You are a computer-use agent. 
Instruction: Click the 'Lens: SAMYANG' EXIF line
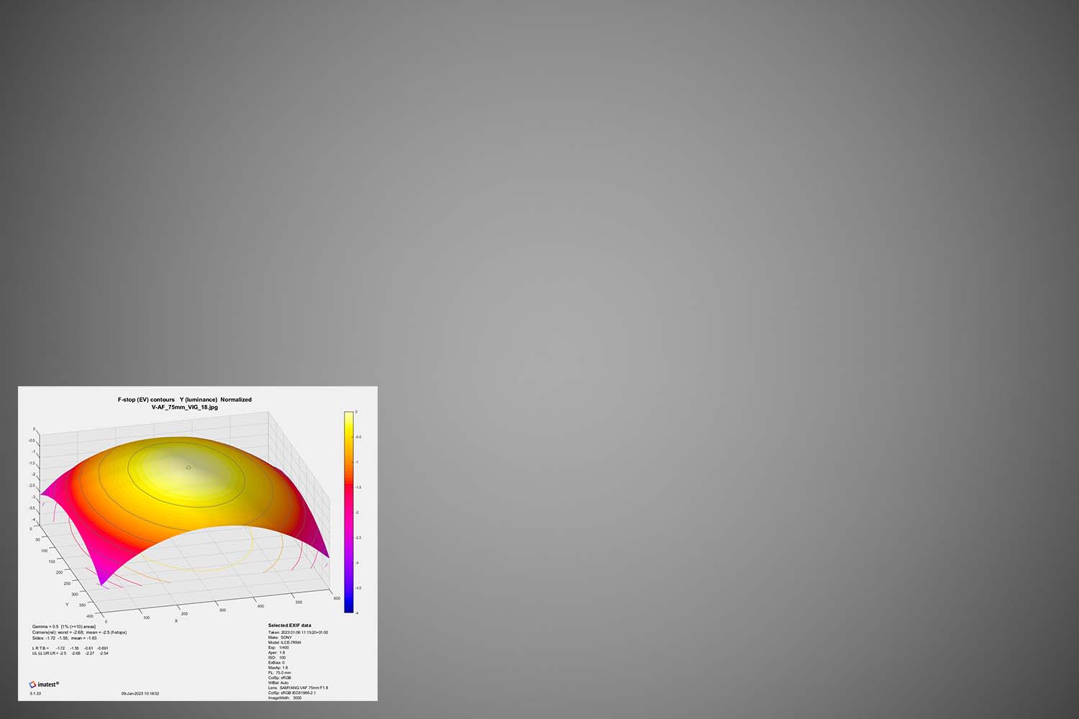(298, 687)
